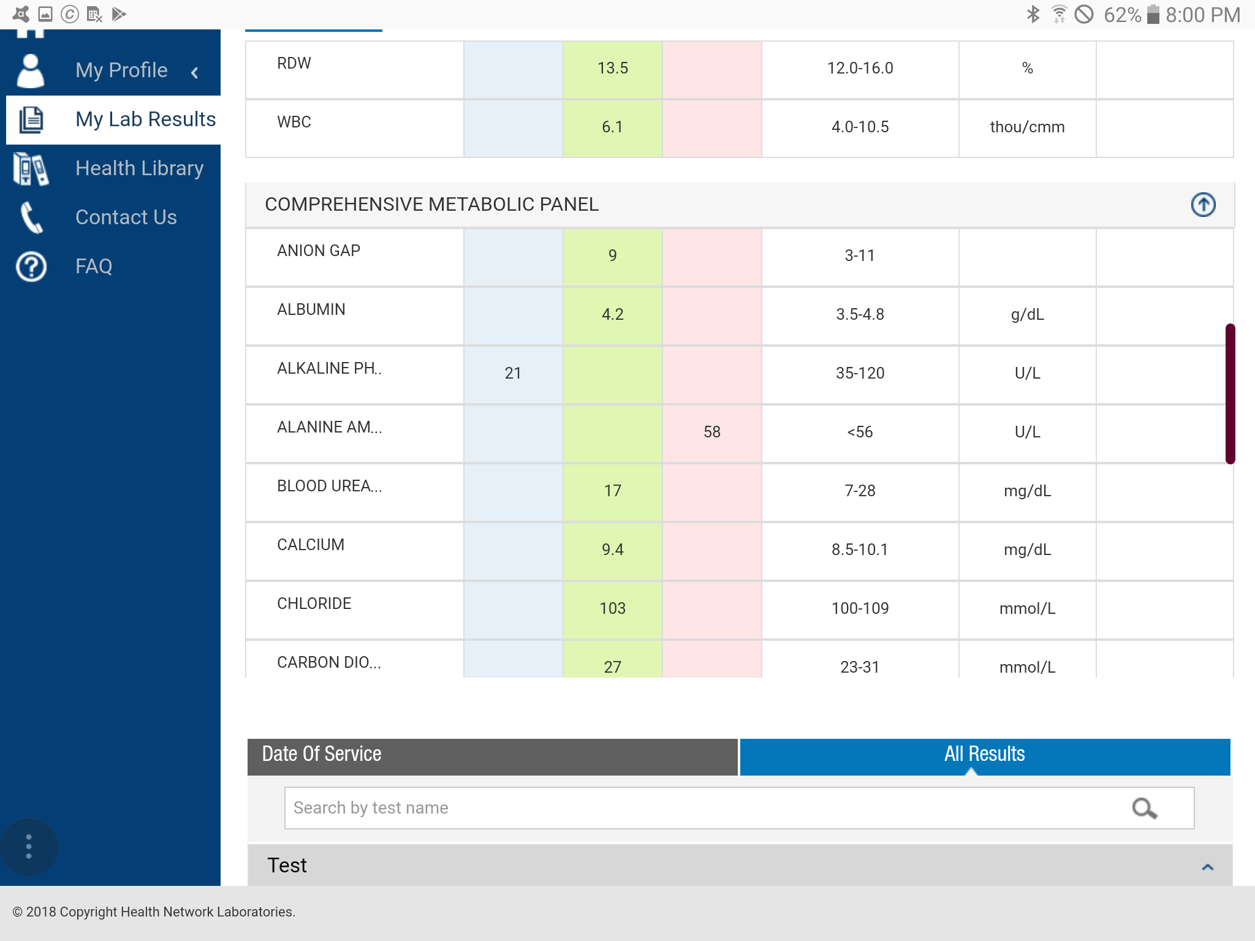This screenshot has height=941, width=1255.
Task: Collapse the Test section chevron
Action: pyautogui.click(x=1207, y=866)
